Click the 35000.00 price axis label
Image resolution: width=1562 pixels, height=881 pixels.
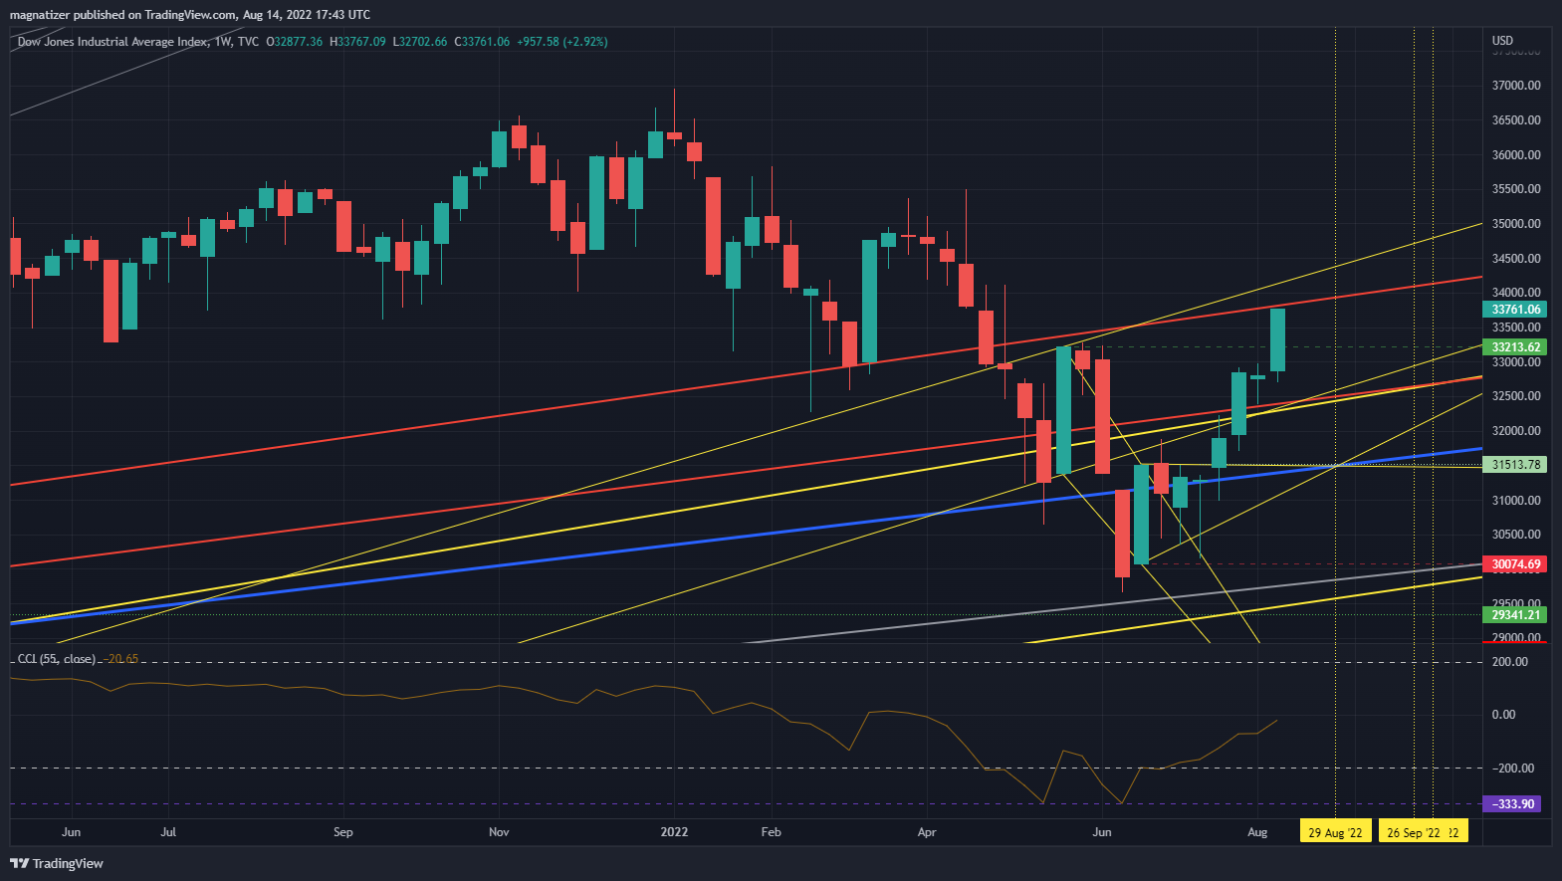[x=1516, y=224]
